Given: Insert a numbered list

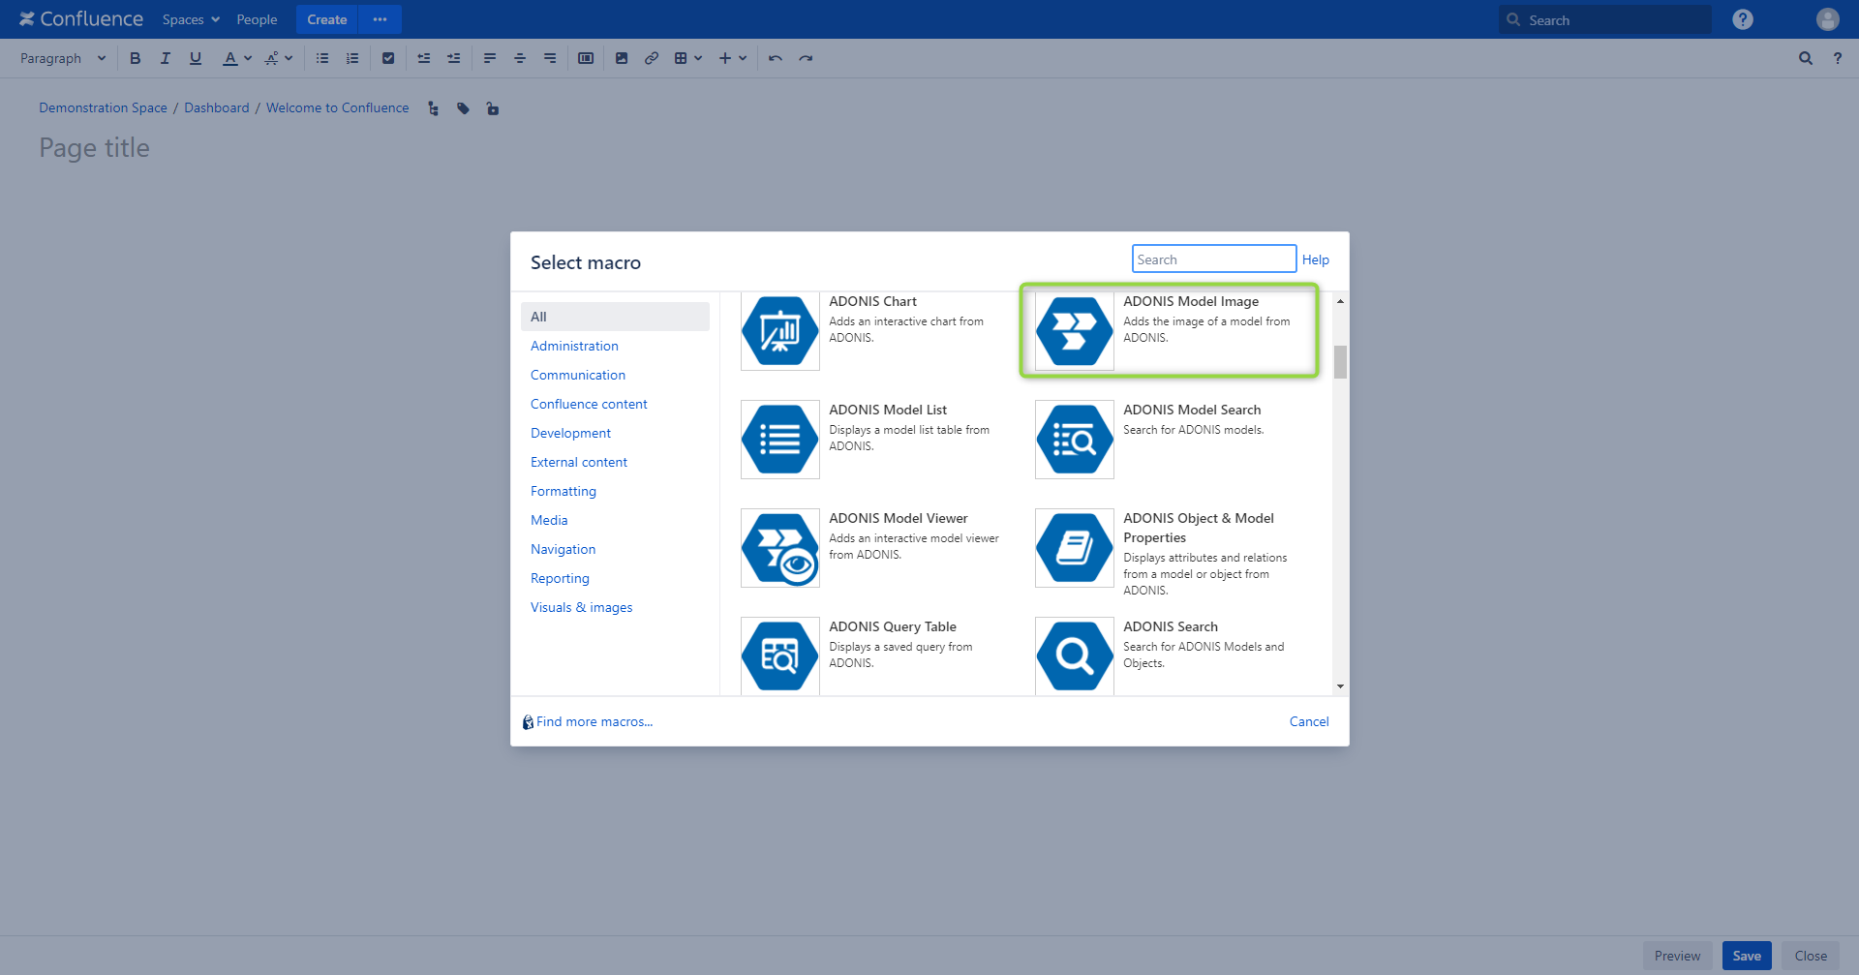Looking at the screenshot, I should tap(352, 58).
